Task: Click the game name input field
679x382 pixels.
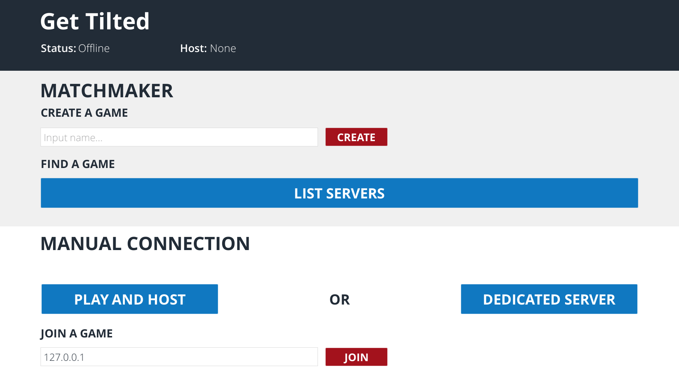Action: [x=179, y=137]
